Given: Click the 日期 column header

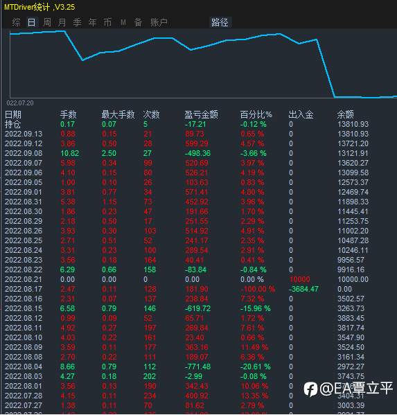Looking at the screenshot, I should point(13,114).
